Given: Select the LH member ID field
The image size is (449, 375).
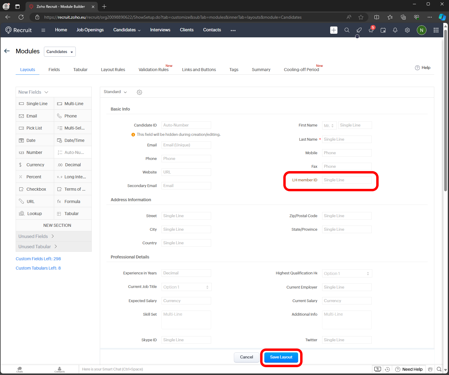Looking at the screenshot, I should click(347, 180).
